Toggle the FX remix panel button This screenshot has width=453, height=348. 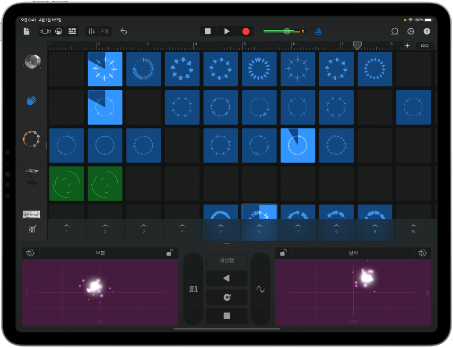(105, 31)
